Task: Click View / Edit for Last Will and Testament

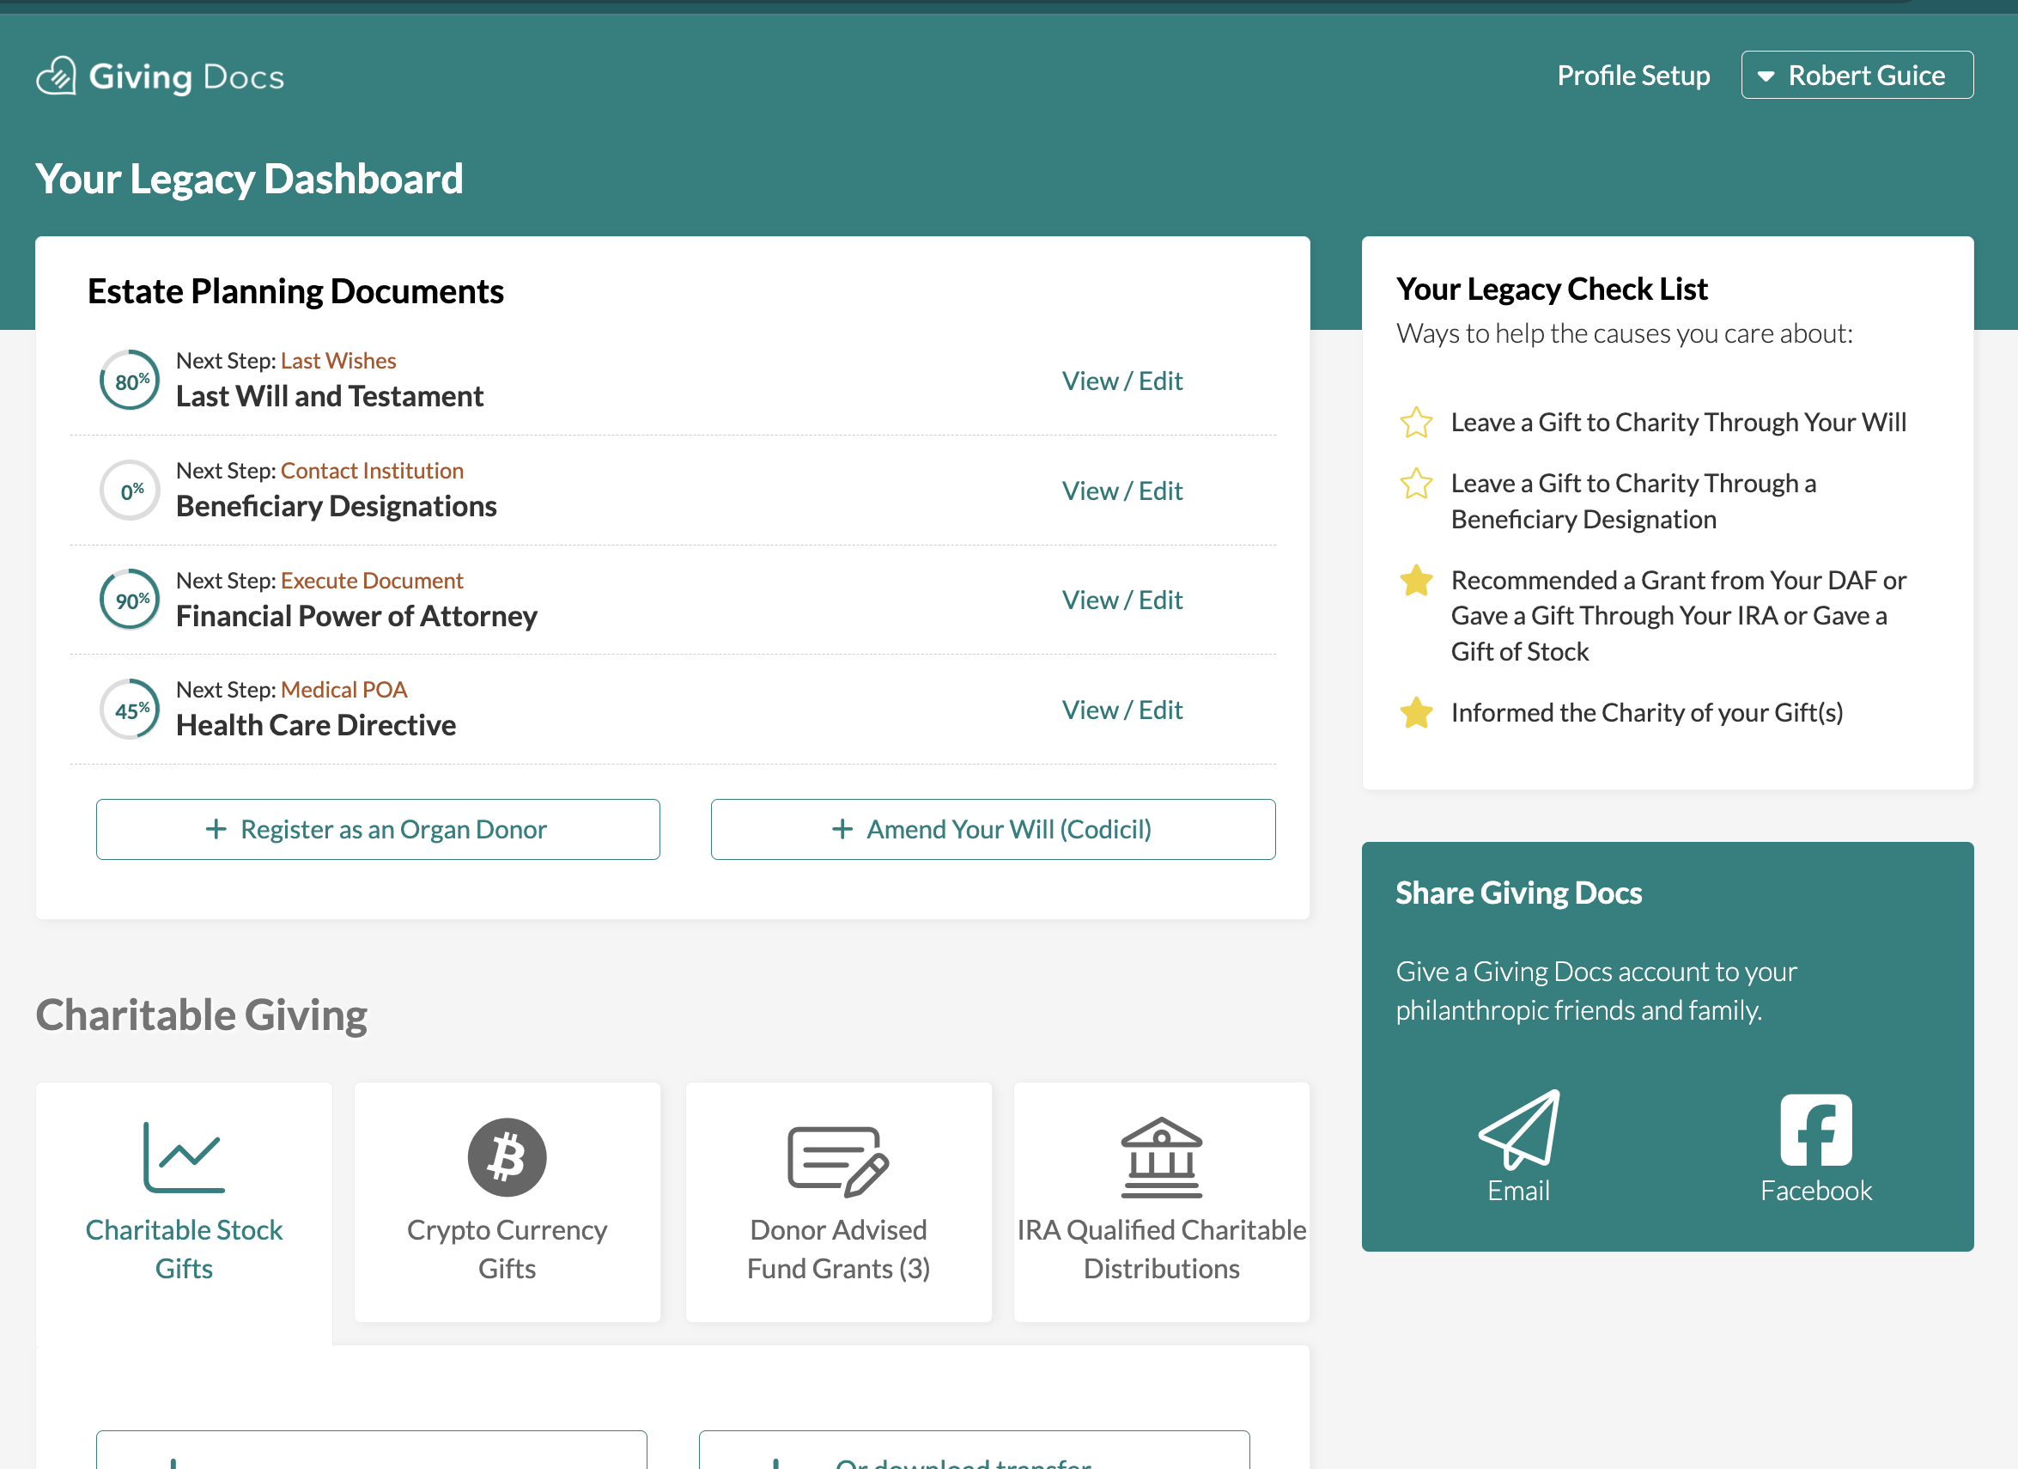Action: click(x=1121, y=381)
